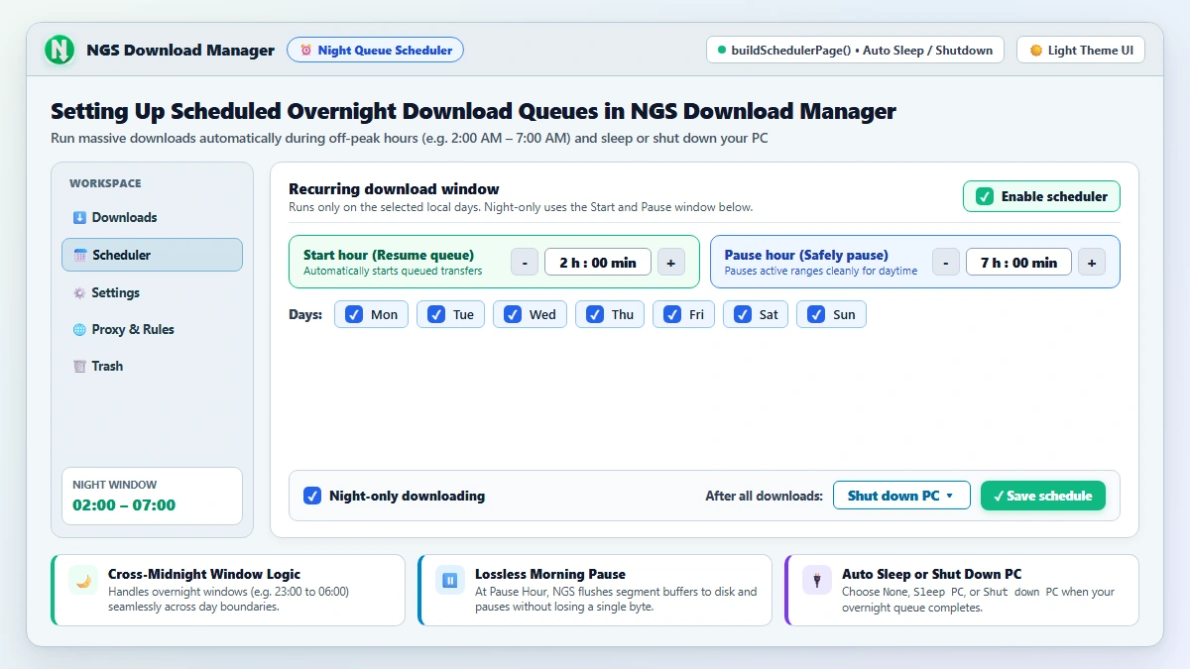This screenshot has height=669, width=1190.
Task: Click the green status dot beside buildSchedulerPage()
Action: click(x=722, y=50)
